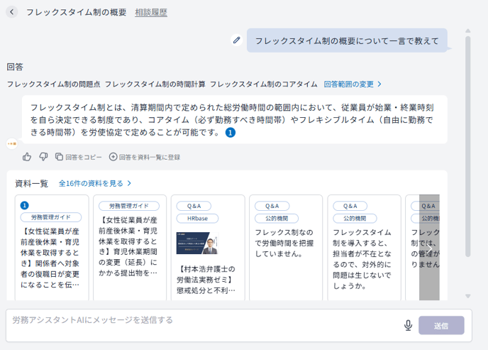Select the 労務管理ガイド tag on the first card
Image resolution: width=488 pixels, height=350 pixels.
[x=51, y=217]
